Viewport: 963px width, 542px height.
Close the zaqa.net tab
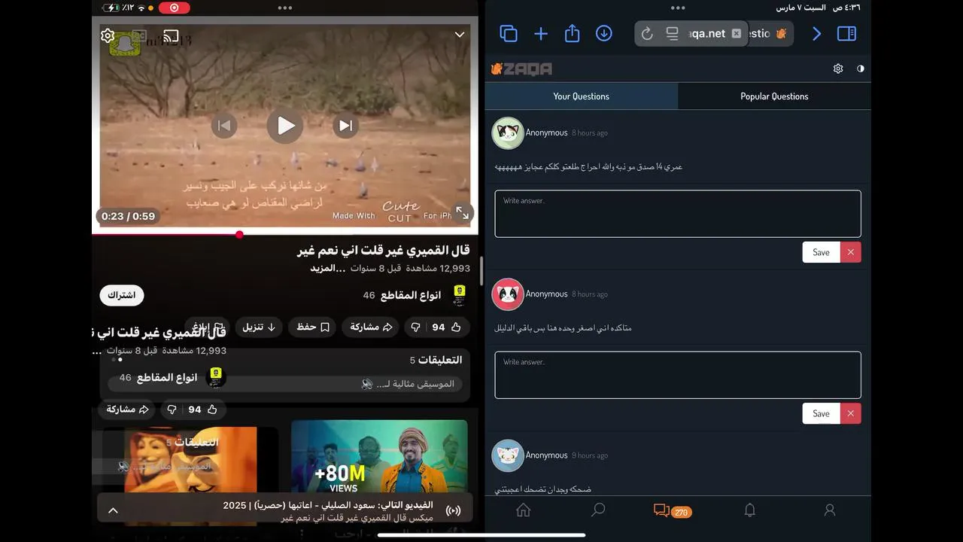(x=737, y=34)
